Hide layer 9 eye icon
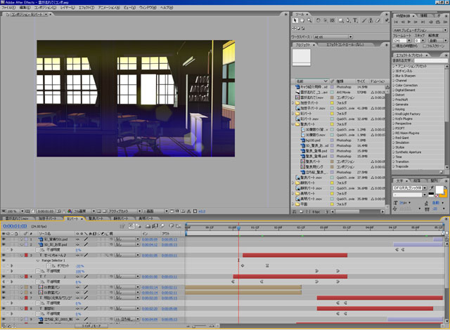 (4, 319)
